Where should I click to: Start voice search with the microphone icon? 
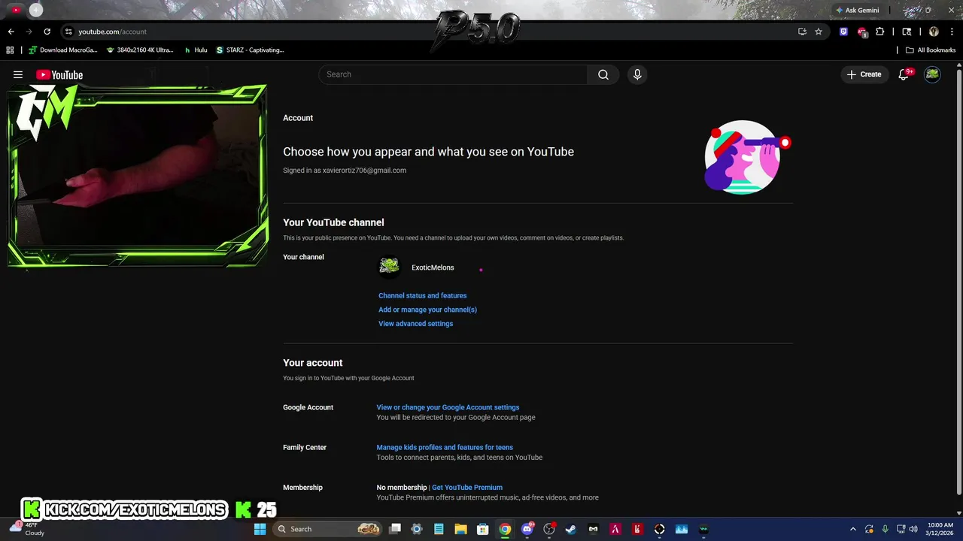[x=637, y=74]
